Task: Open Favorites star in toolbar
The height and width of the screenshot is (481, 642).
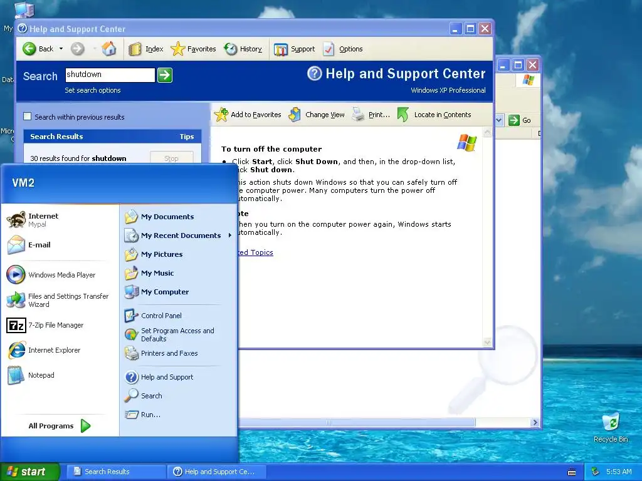Action: (193, 49)
